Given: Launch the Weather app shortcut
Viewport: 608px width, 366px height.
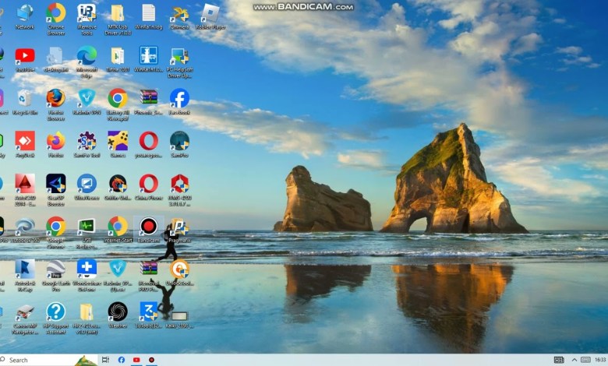Looking at the screenshot, I should click(118, 312).
